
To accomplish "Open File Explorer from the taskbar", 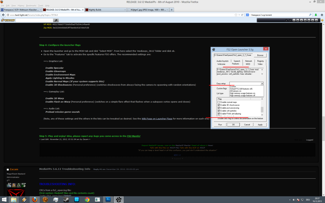I will tap(13, 199).
